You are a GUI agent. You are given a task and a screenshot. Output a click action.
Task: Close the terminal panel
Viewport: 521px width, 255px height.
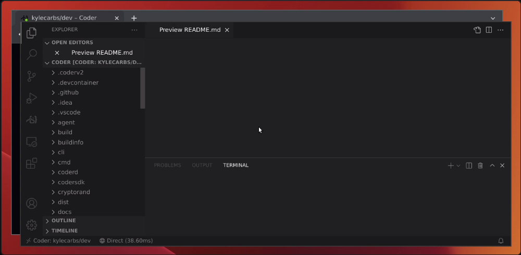(502, 165)
